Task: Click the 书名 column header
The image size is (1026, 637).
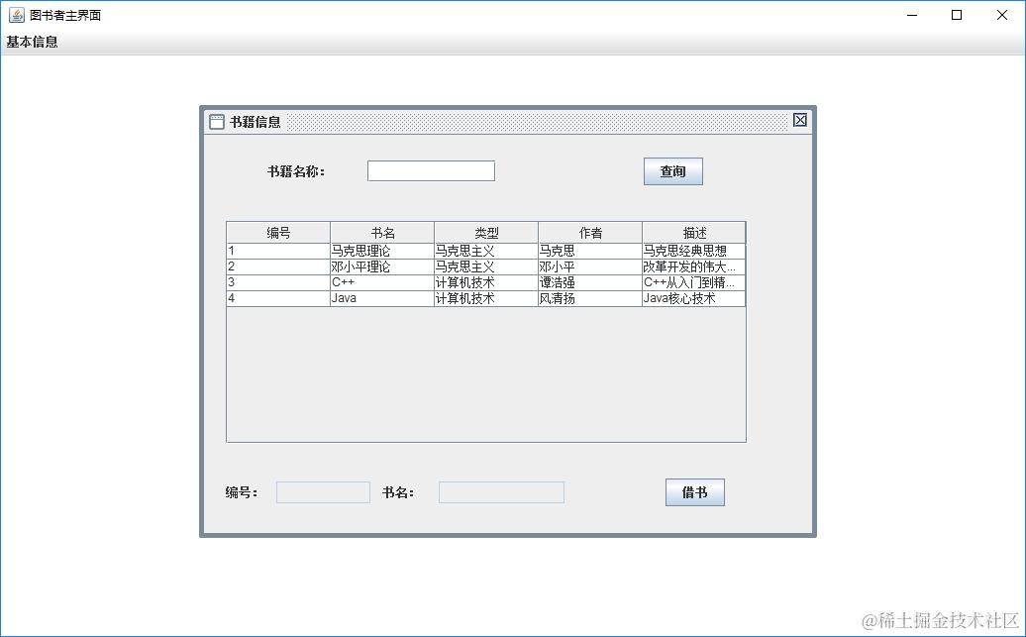Action: pyautogui.click(x=383, y=232)
